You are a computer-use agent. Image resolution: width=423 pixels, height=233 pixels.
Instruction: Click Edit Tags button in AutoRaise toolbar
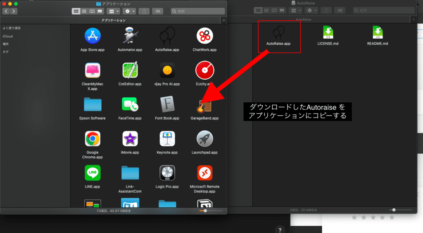tap(340, 10)
